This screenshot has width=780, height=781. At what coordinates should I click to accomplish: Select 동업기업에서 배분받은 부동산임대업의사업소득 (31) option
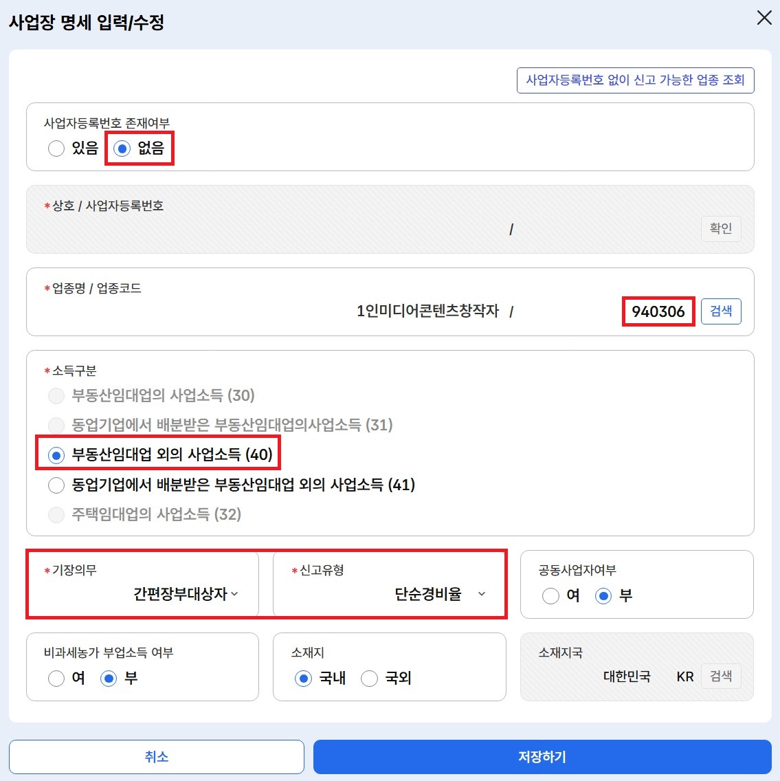tap(56, 426)
